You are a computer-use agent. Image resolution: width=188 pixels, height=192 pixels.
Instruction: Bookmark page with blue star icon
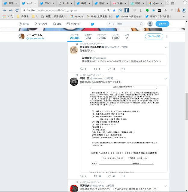point(114,10)
